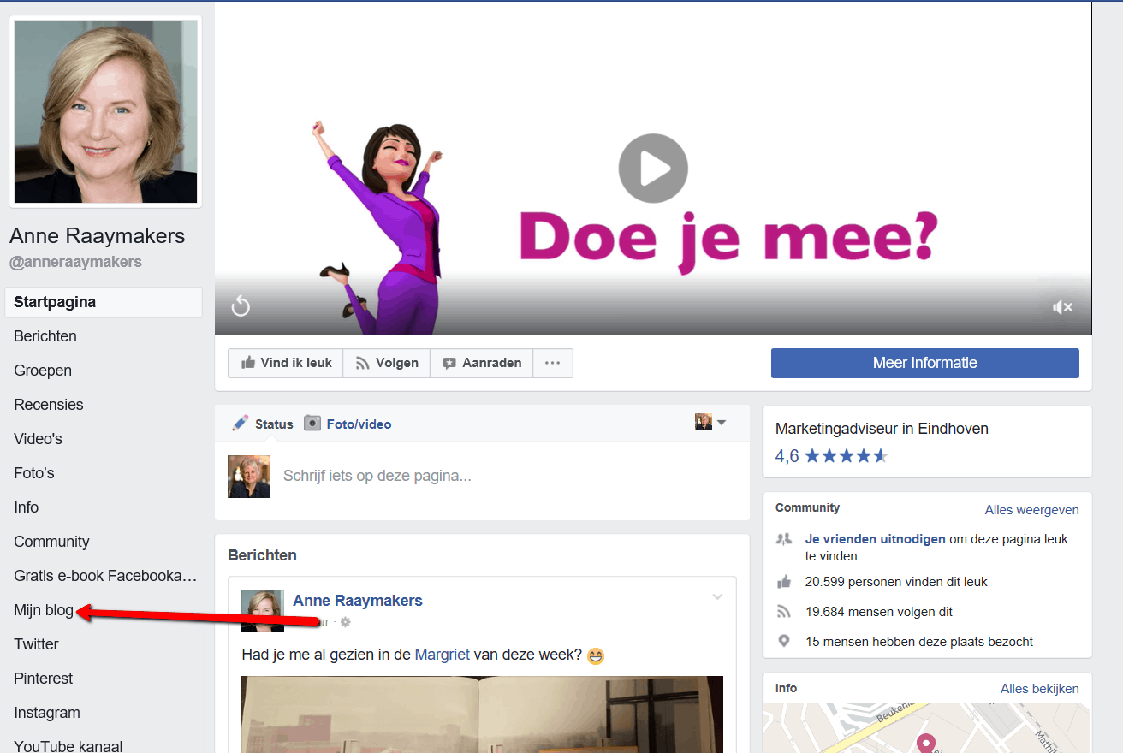The image size is (1123, 753).
Task: Open the post-as identity dropdown arrow
Action: 722,423
